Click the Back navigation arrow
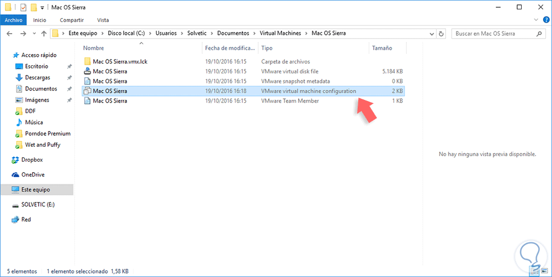 pyautogui.click(x=9, y=34)
